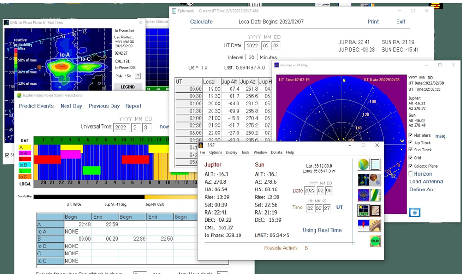Toggle the Sun Track checkbox
Viewport: 462px width, 274px height.
click(x=410, y=150)
